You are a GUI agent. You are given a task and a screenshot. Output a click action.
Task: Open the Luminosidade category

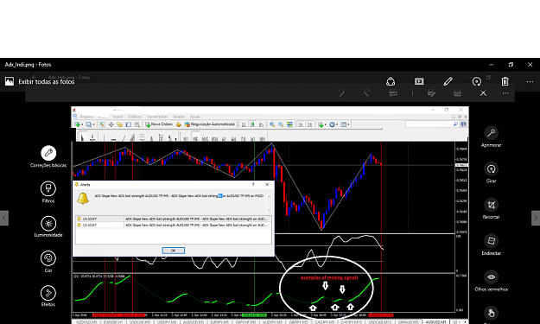pyautogui.click(x=48, y=227)
